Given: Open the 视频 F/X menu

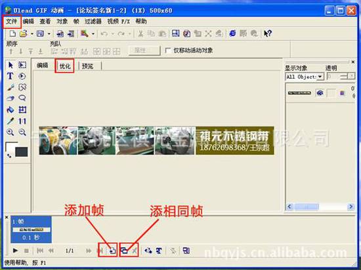Looking at the screenshot, I should (119, 22).
